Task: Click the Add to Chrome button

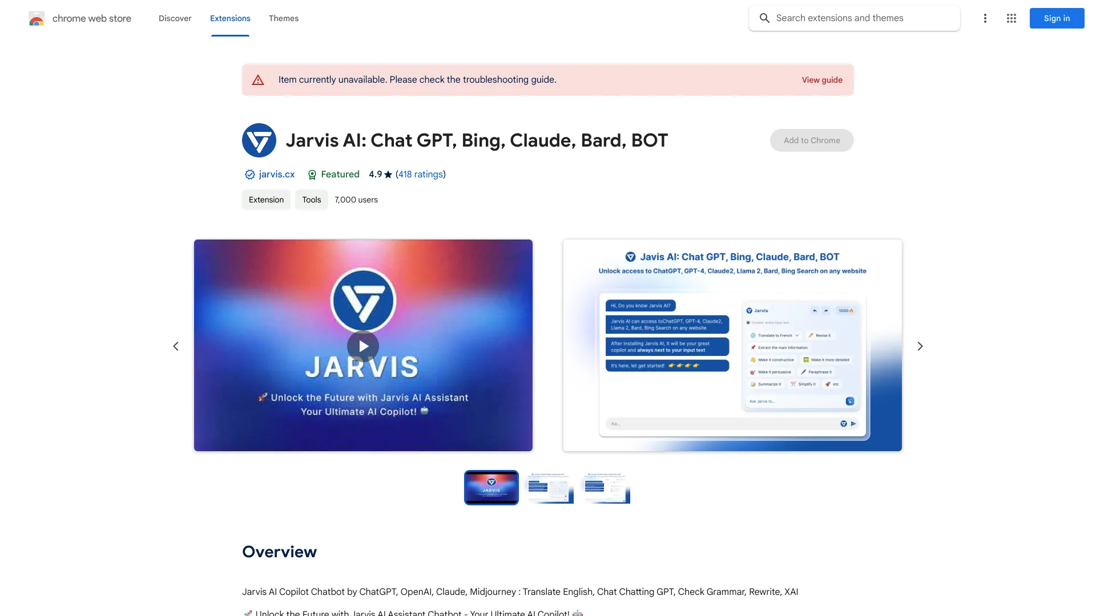Action: tap(812, 140)
